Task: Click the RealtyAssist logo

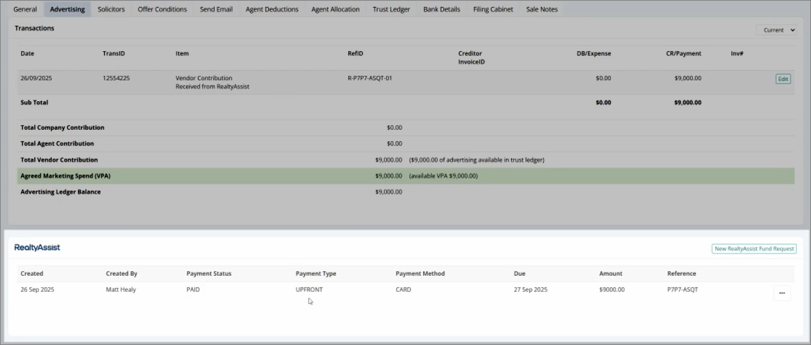Action: (37, 248)
